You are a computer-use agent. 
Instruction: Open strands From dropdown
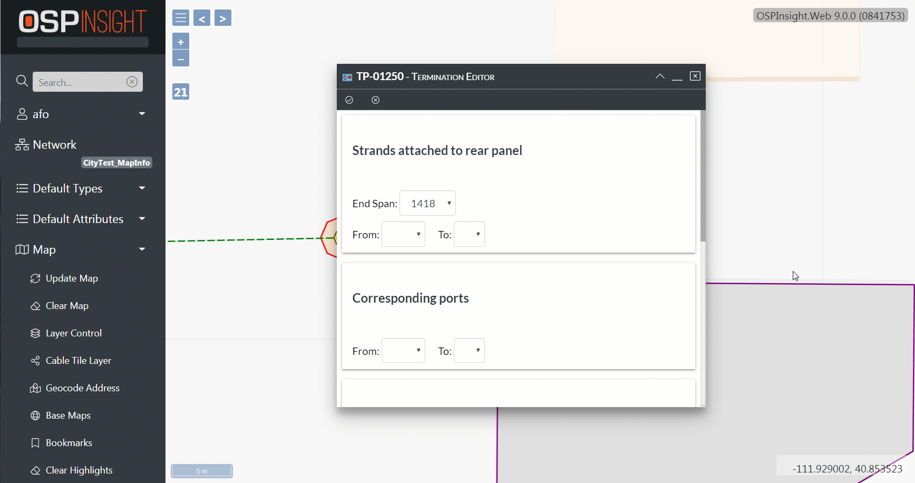[403, 235]
